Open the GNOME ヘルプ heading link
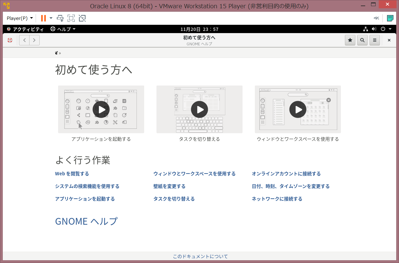The height and width of the screenshot is (263, 399). click(86, 221)
